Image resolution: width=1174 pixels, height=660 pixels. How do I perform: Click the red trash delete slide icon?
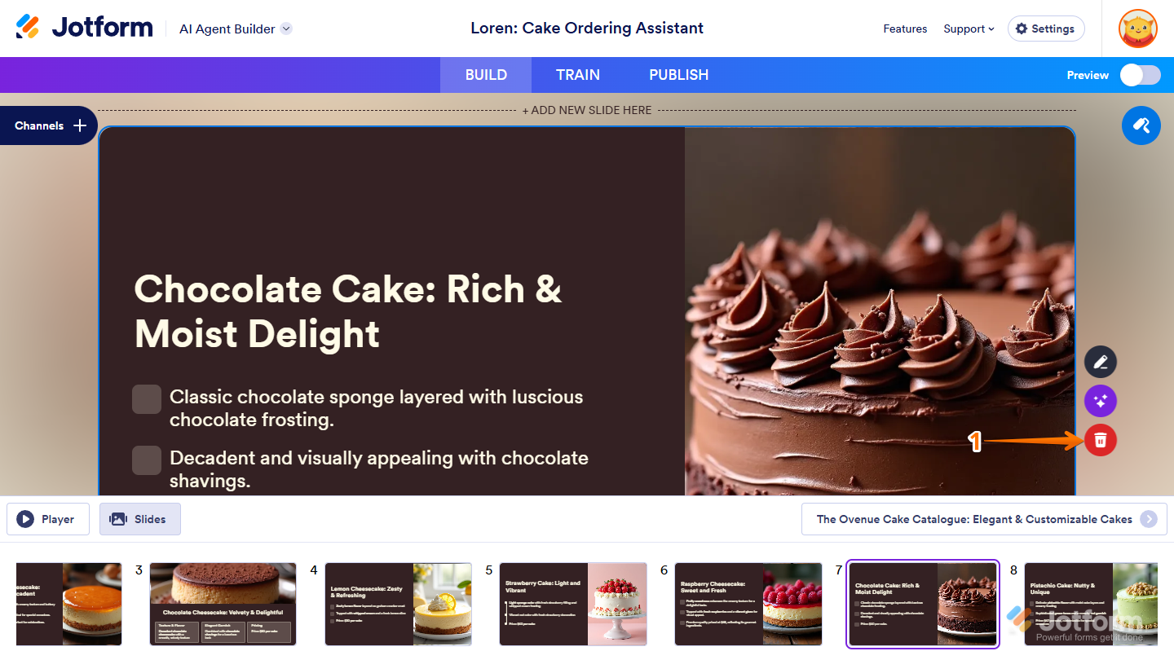pos(1101,440)
